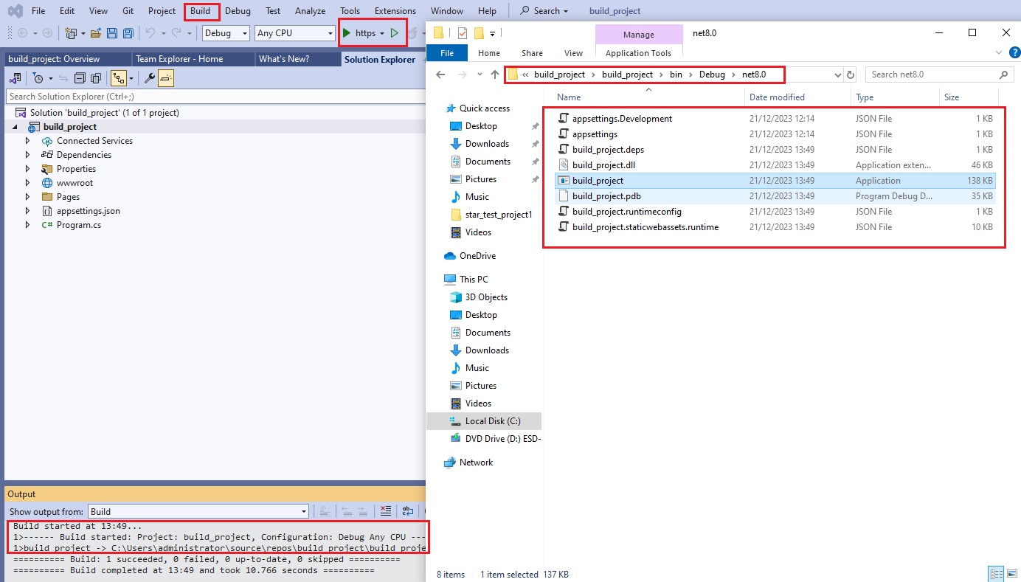1021x582 pixels.
Task: Click the Undo arrow icon
Action: click(150, 33)
